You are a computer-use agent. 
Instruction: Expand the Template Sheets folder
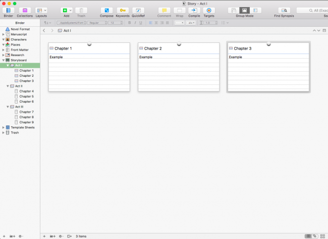[4, 127]
